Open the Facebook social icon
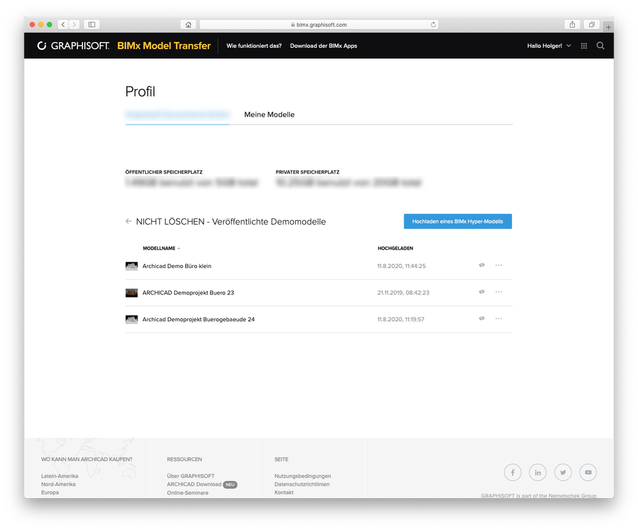 coord(513,473)
